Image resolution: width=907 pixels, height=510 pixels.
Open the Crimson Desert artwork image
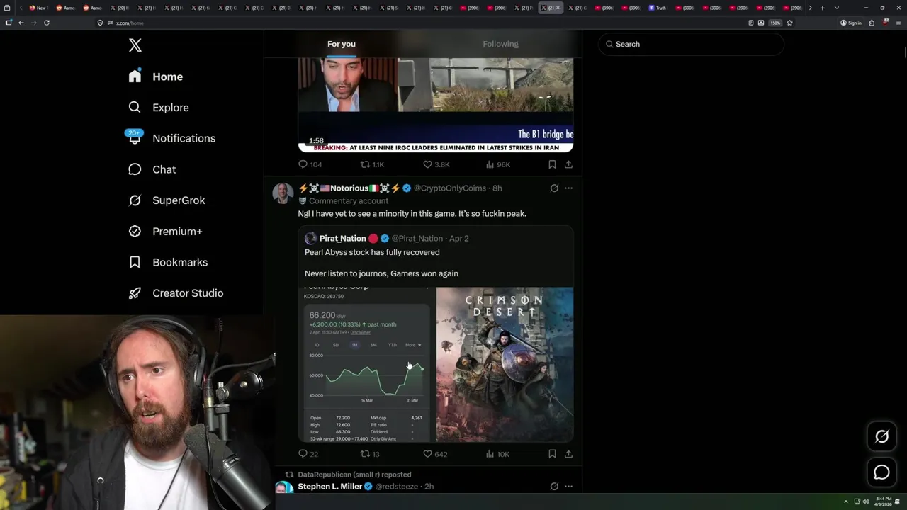click(505, 364)
